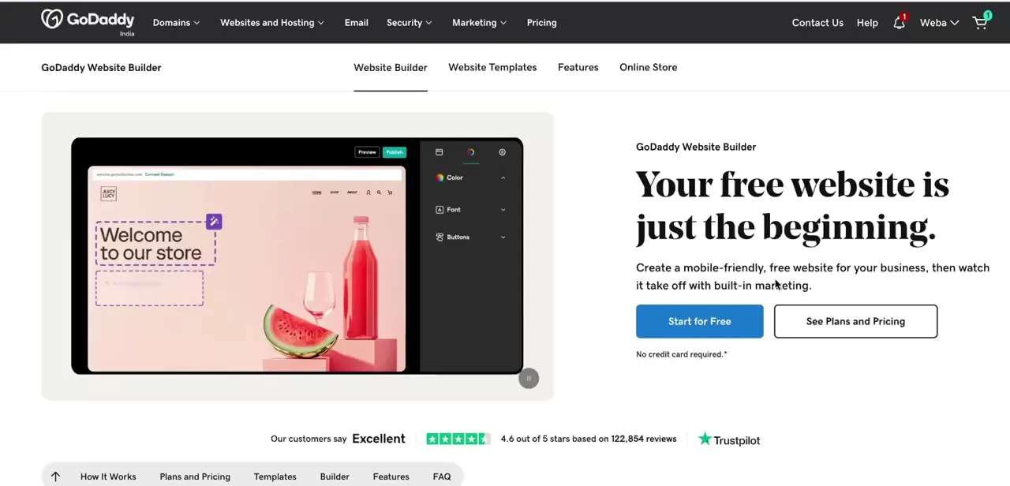The width and height of the screenshot is (1010, 486).
Task: Jump to Features anchor in bottom bar
Action: (391, 477)
